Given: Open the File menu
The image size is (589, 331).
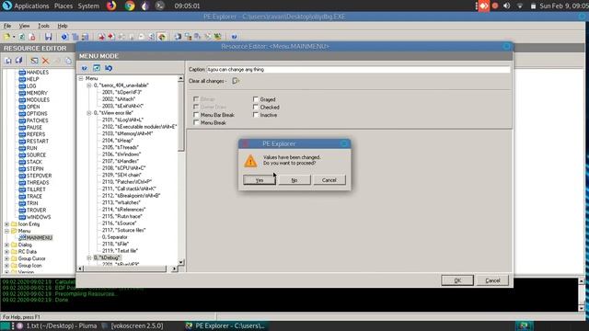Looking at the screenshot, I should (x=7, y=26).
